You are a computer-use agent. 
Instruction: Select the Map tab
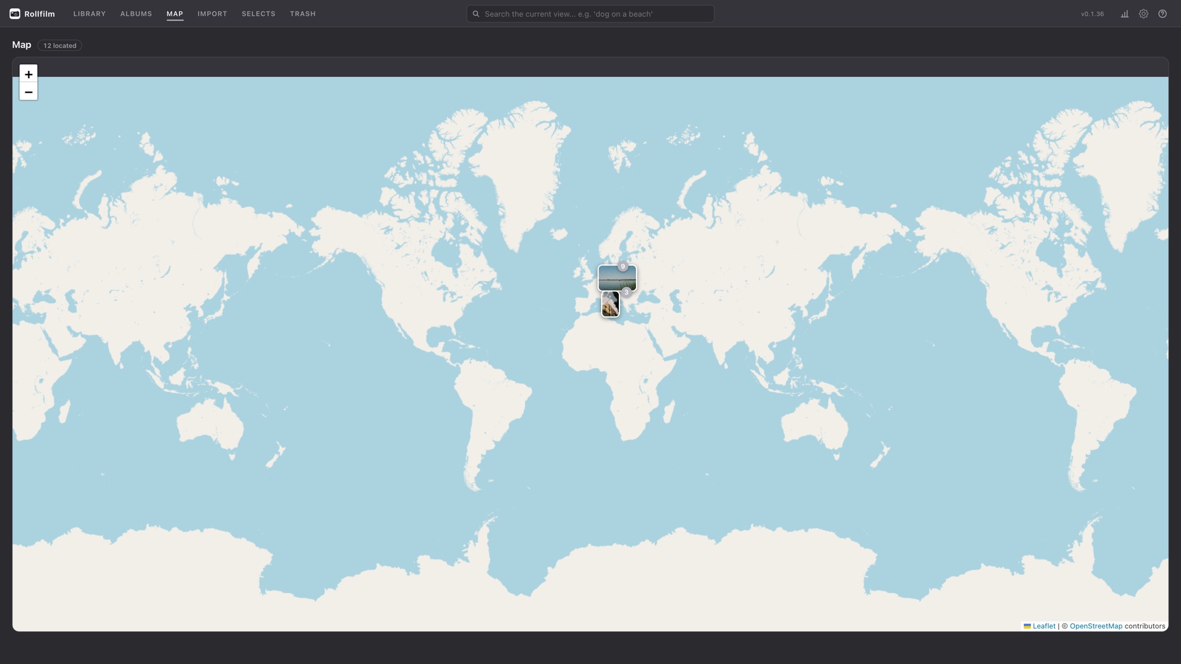[175, 14]
